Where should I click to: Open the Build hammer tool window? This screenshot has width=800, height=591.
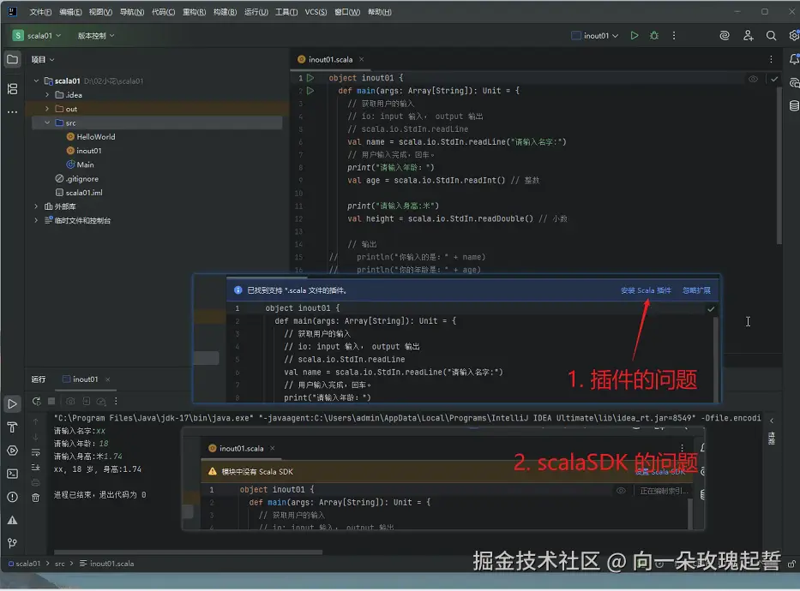(x=12, y=427)
